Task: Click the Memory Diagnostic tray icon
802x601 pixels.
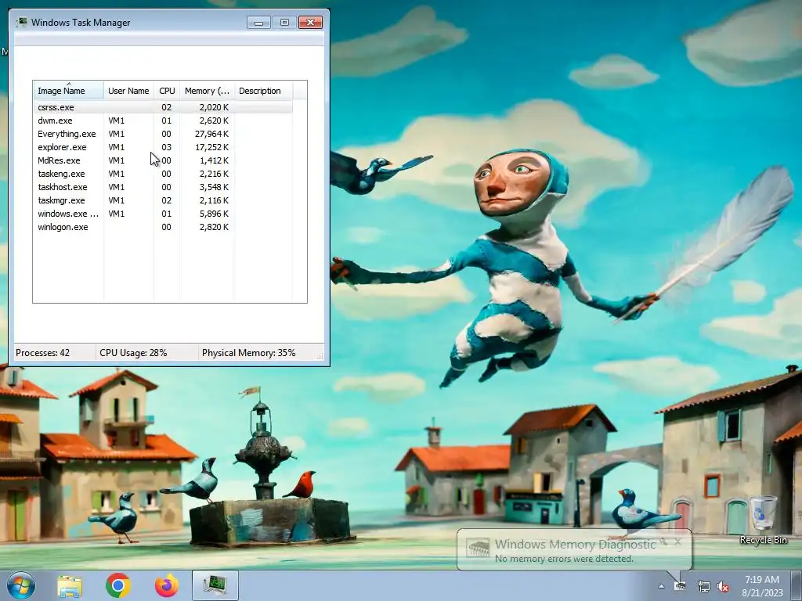Action: point(680,587)
